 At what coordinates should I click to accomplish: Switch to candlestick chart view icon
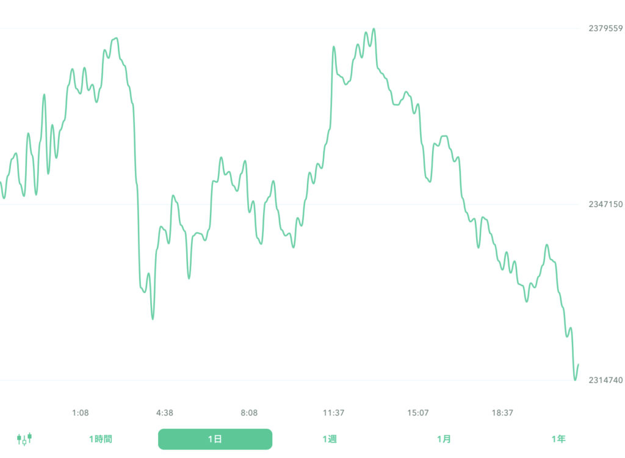tap(24, 438)
